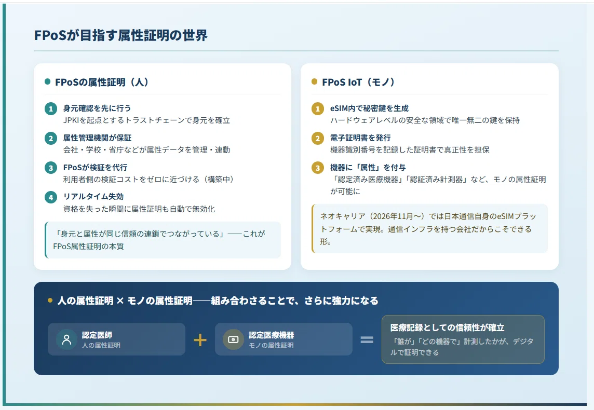Select the 認定医療機器 card
The image size is (594, 410).
click(x=283, y=339)
